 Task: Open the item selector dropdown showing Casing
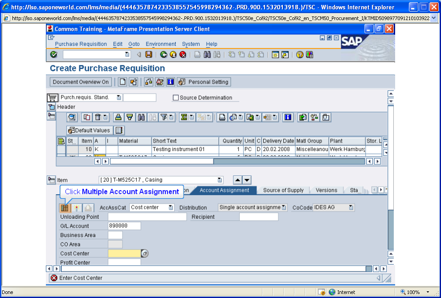click(220, 180)
